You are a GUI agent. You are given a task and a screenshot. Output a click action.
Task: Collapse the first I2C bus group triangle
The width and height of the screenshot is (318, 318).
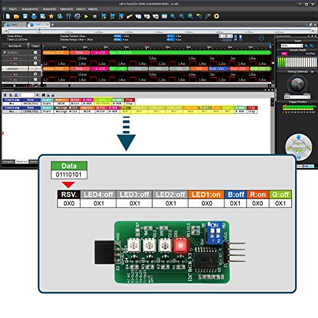coord(4,52)
